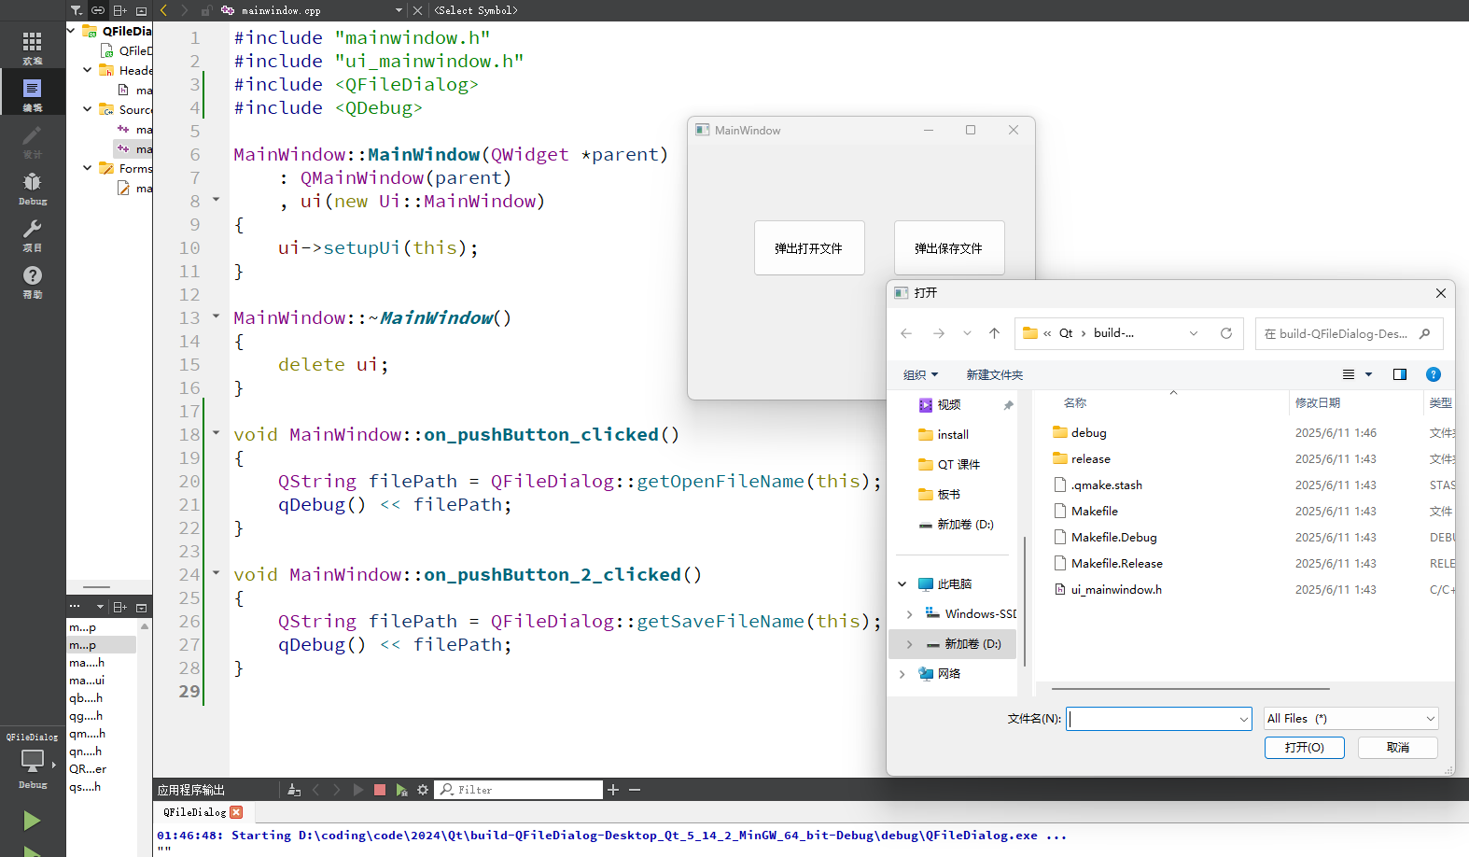Select install folder in navigation pane
1469x857 pixels.
[953, 434]
